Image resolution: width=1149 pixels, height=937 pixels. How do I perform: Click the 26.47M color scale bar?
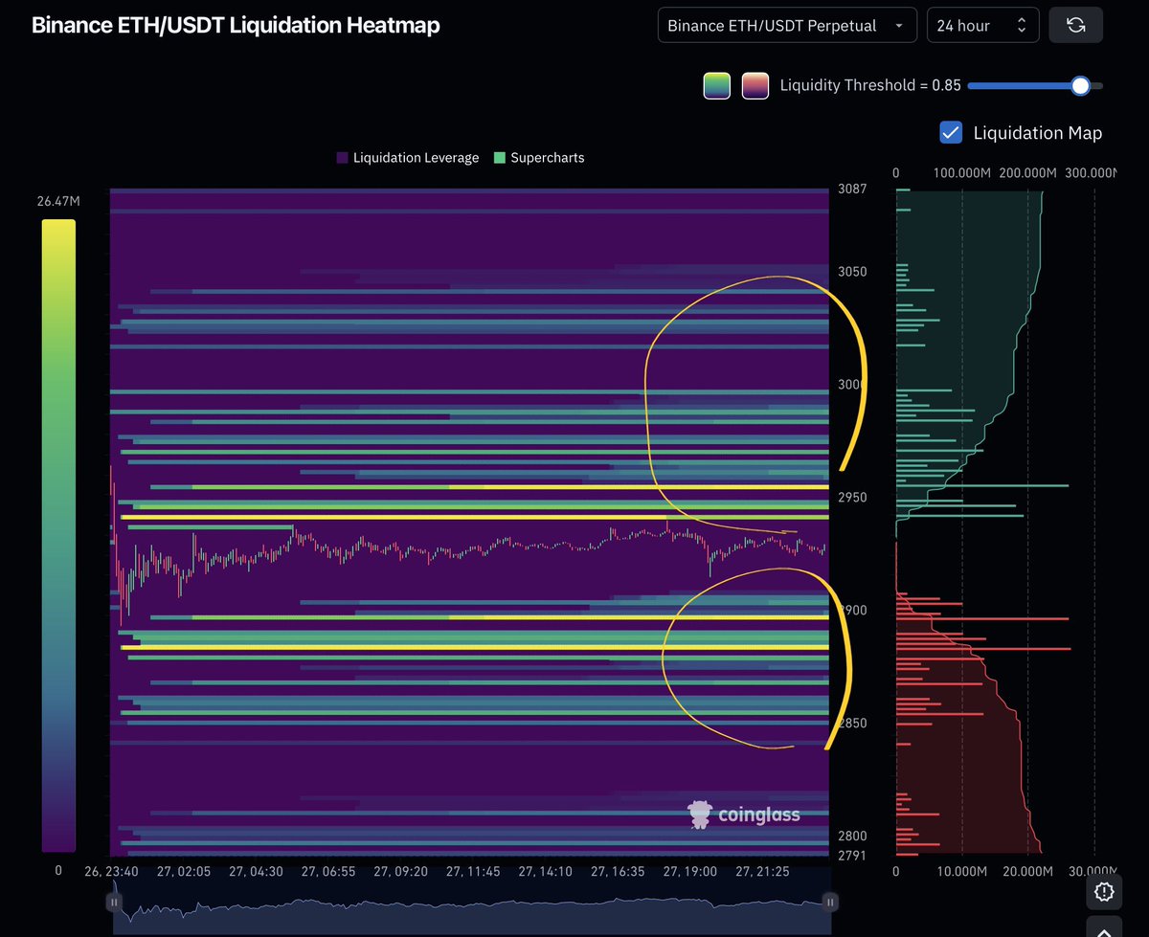point(58,535)
